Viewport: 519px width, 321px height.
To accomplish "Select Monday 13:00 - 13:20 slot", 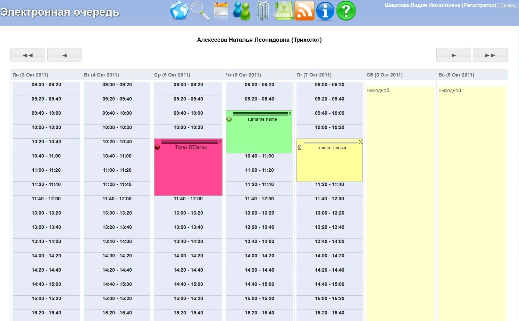I will (46, 217).
